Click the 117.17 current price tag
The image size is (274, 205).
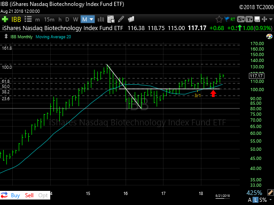point(256,76)
